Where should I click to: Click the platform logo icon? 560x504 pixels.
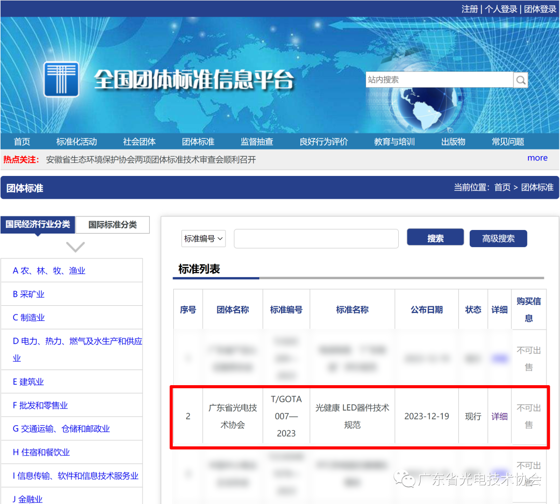(x=61, y=79)
